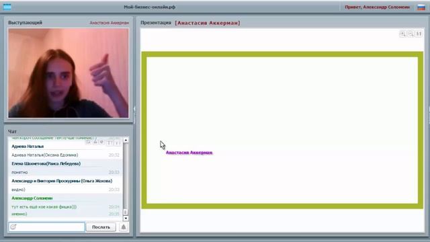Focus the chat message input field
430x242 pixels.
tap(46, 227)
